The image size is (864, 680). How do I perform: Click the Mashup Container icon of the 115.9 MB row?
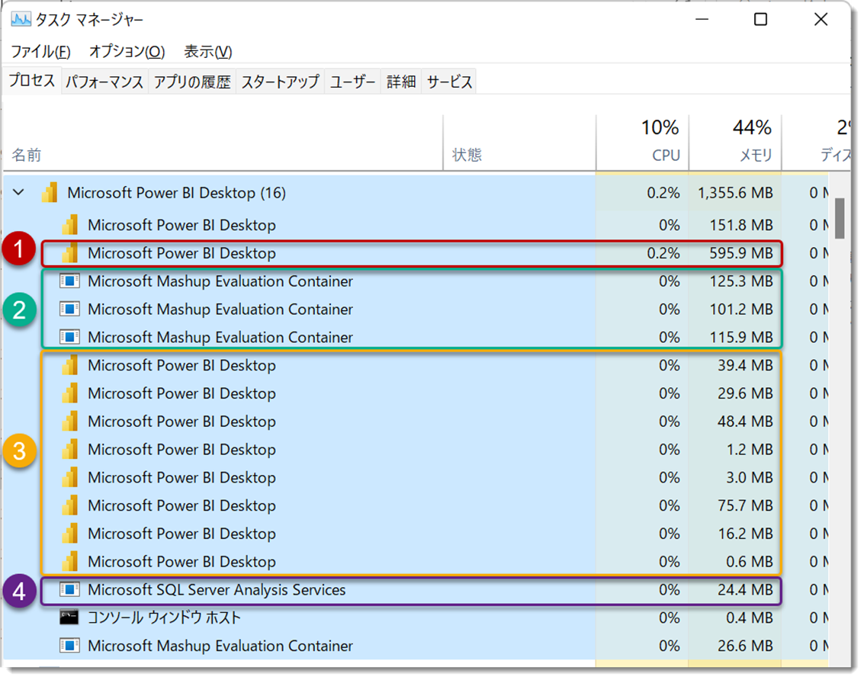click(x=70, y=337)
